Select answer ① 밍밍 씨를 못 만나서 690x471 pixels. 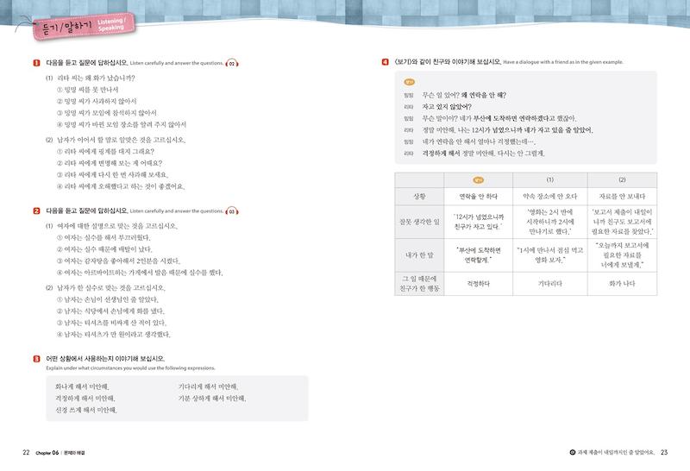[x=88, y=90]
